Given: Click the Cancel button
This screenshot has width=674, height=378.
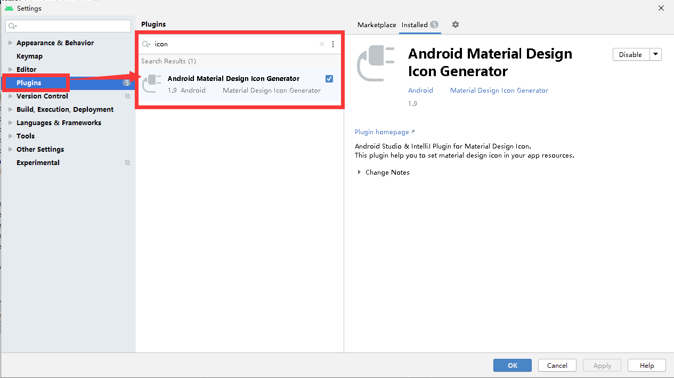Looking at the screenshot, I should tap(557, 365).
